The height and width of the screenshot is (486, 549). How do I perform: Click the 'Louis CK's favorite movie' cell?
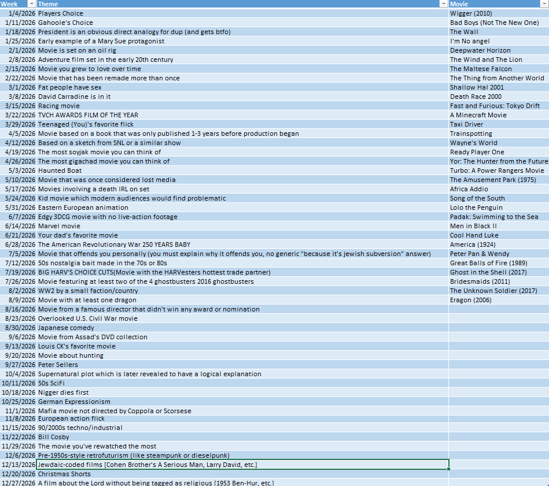coord(242,346)
